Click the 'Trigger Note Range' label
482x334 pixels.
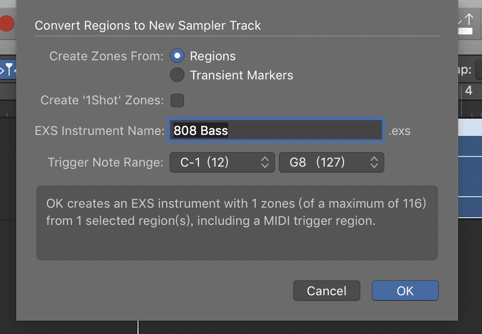click(x=105, y=163)
